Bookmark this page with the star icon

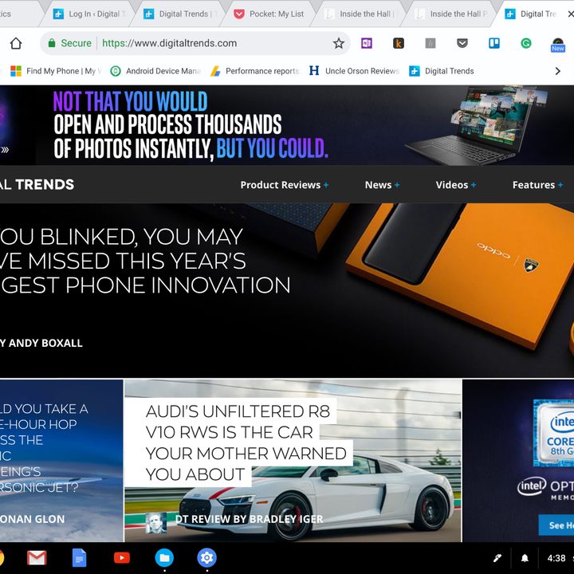coord(339,43)
